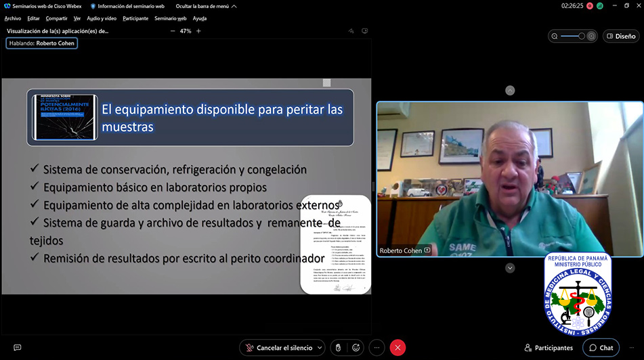Viewport: 644px width, 360px height.
Task: Zoom in the shared content with plus
Action: click(198, 31)
